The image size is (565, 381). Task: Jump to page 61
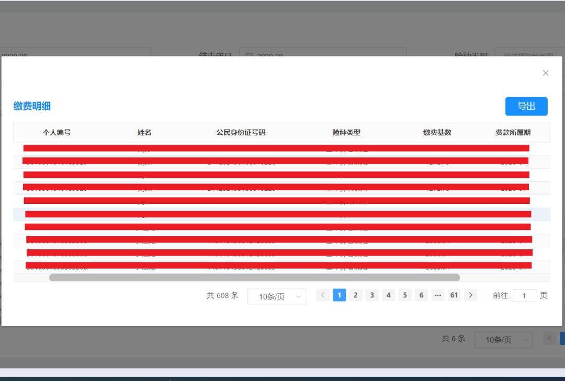click(x=454, y=295)
